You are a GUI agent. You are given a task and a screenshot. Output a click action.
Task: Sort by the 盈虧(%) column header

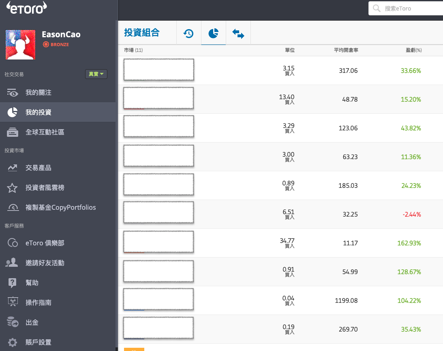point(413,50)
